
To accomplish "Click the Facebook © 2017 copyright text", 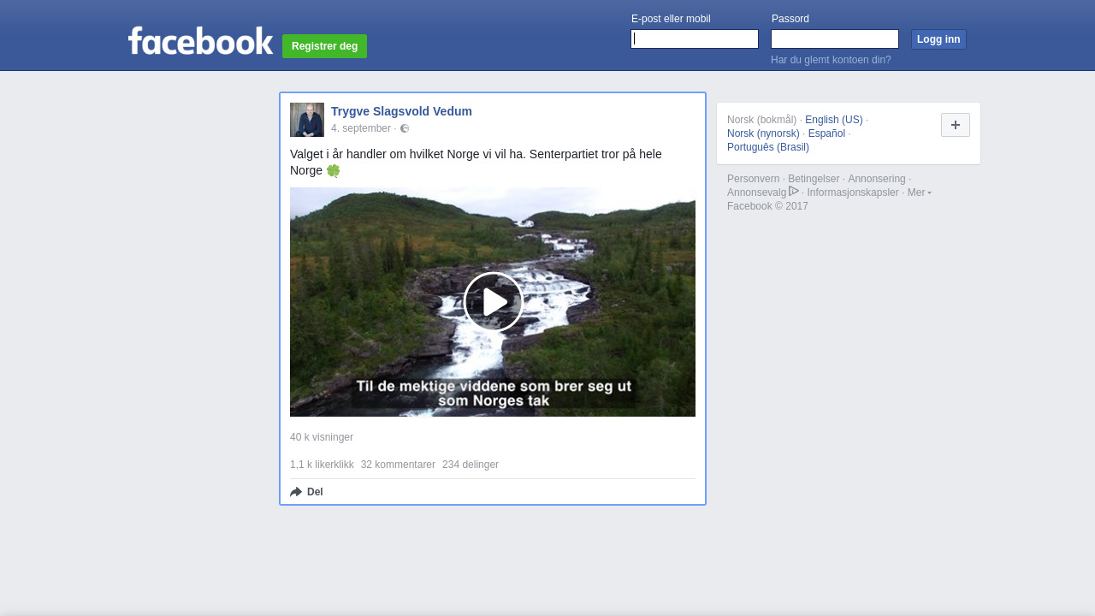I will point(767,206).
